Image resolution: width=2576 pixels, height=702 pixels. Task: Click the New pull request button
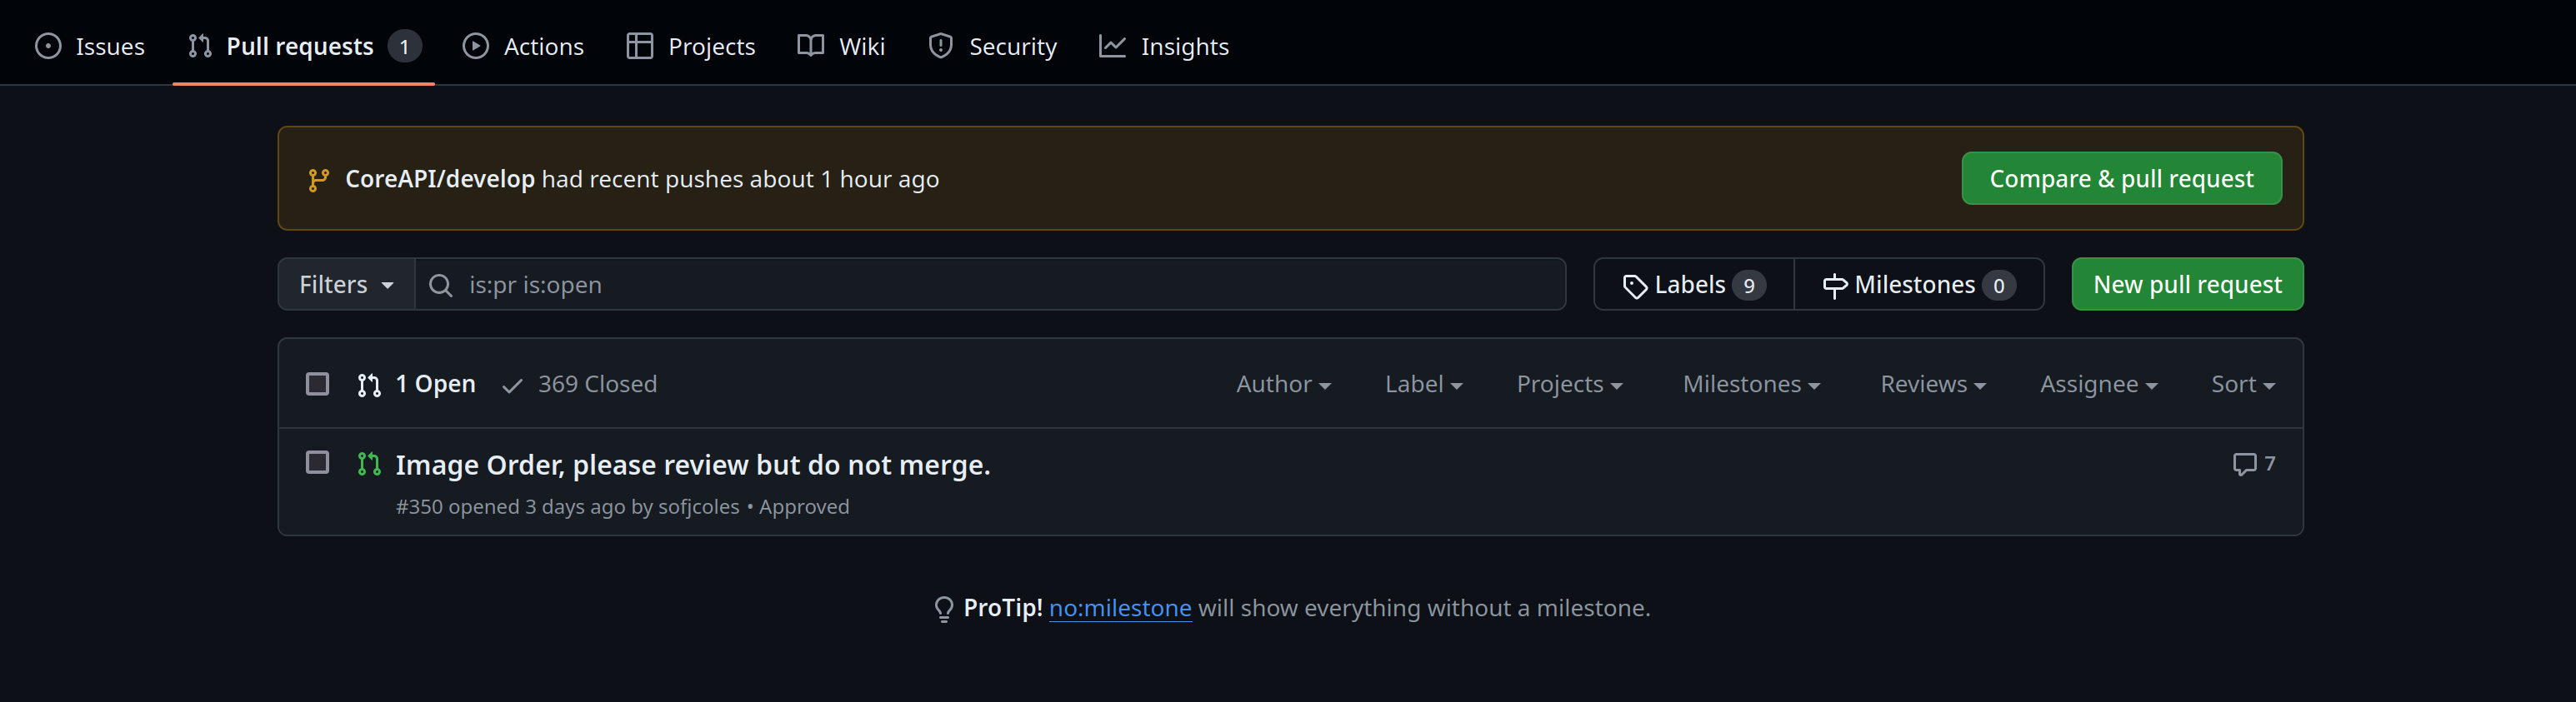coord(2187,285)
